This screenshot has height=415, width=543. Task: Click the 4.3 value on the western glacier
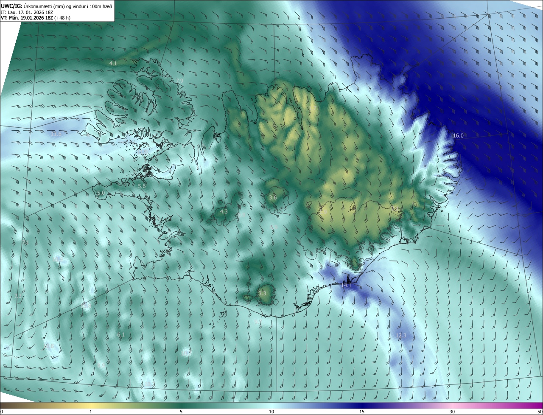click(x=224, y=211)
